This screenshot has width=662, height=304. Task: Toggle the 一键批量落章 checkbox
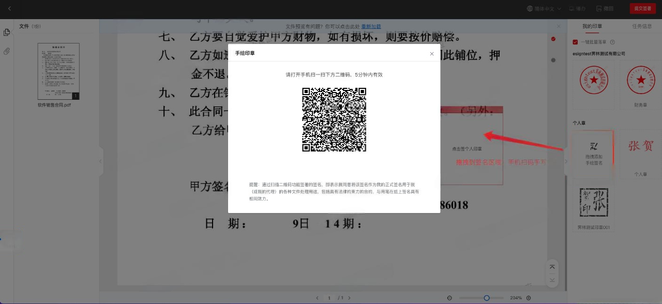576,42
